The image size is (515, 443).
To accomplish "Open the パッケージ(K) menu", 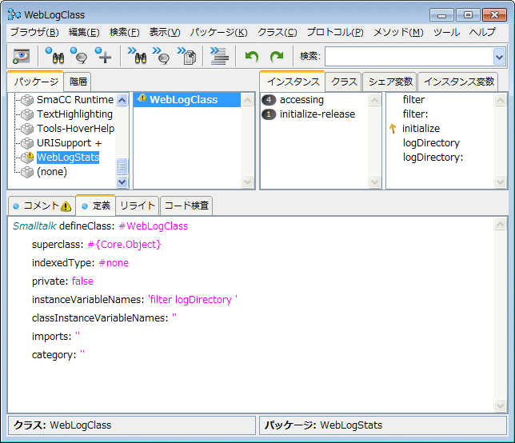I will click(x=218, y=32).
